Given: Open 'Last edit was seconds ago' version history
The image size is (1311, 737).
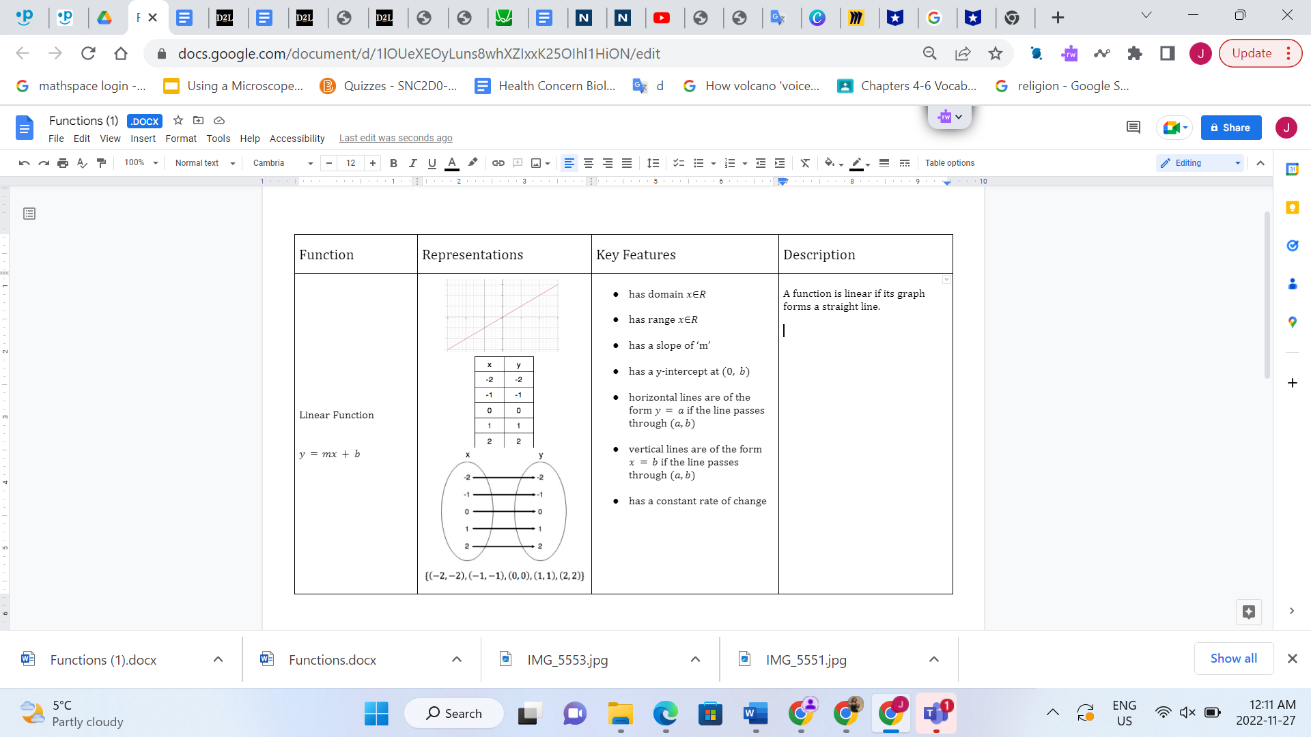Looking at the screenshot, I should coord(395,138).
